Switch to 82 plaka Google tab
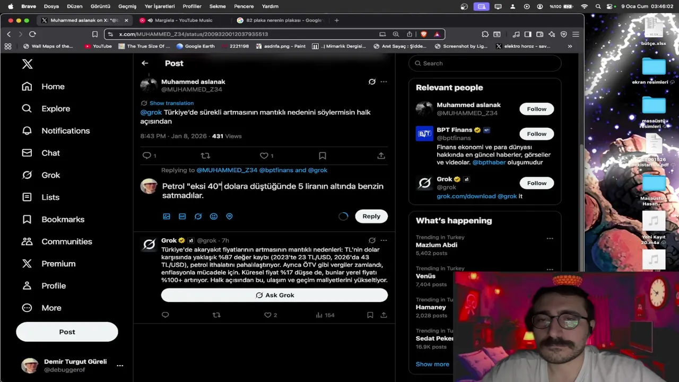 [x=280, y=20]
